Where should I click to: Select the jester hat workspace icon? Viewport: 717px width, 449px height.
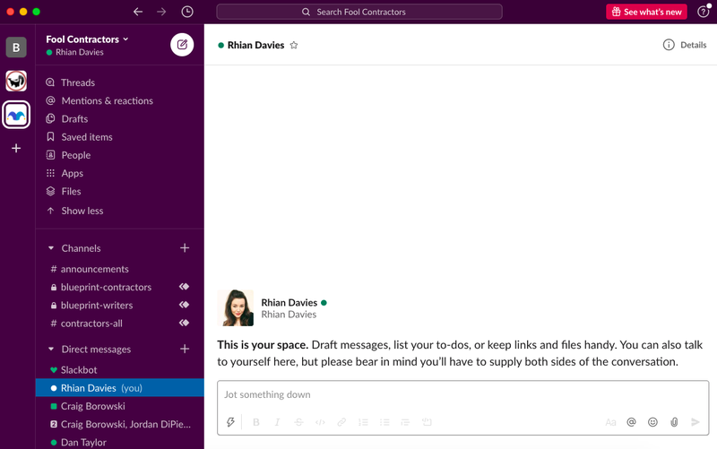[16, 115]
